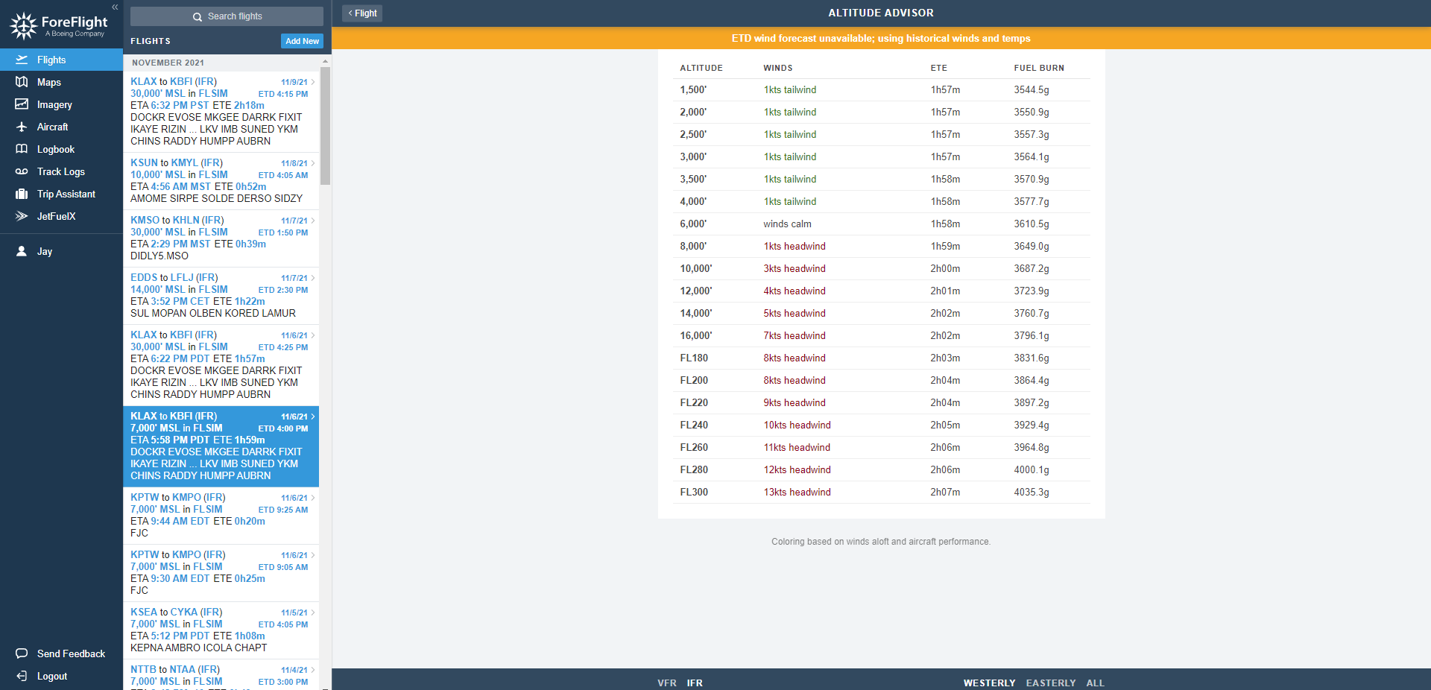Click the ETD wind forecast unavailable banner
This screenshot has width=1431, height=690.
coord(881,39)
